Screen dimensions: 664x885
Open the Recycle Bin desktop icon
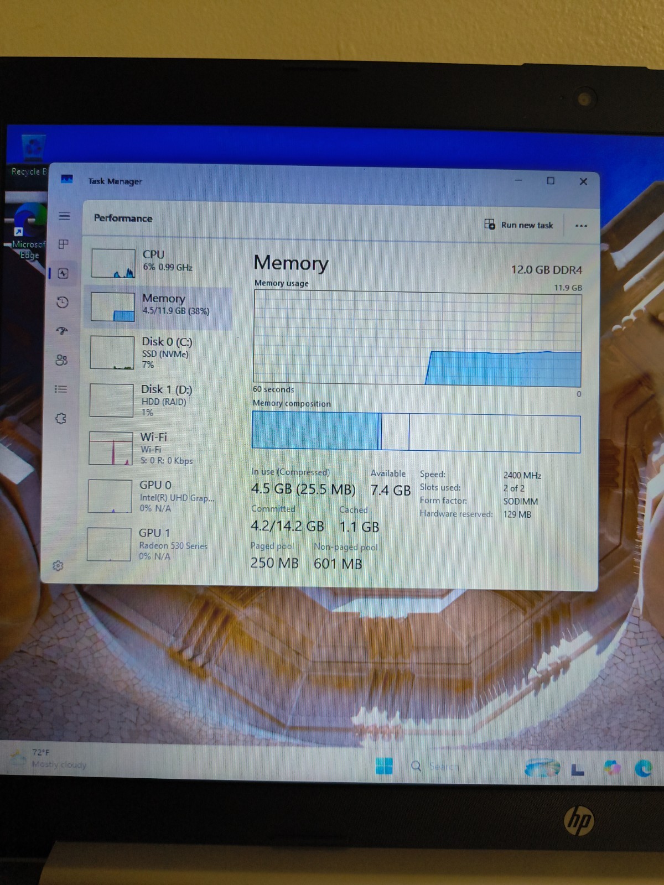coord(30,156)
